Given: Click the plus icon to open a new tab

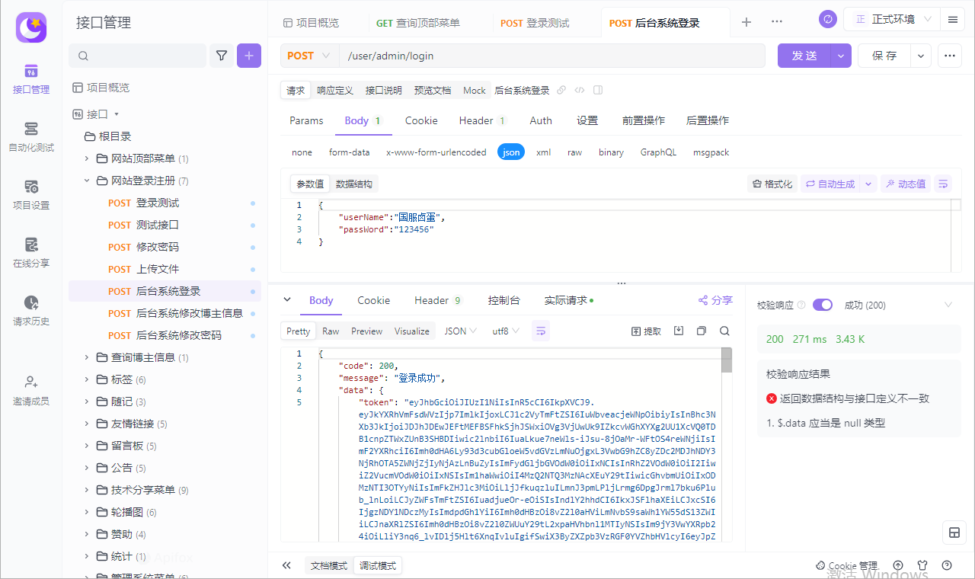Looking at the screenshot, I should pos(746,22).
